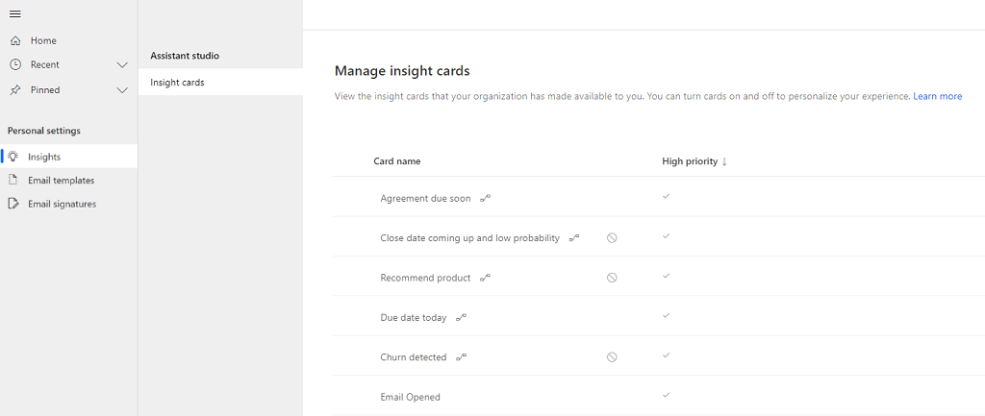Open Email templates in Personal settings

point(61,181)
